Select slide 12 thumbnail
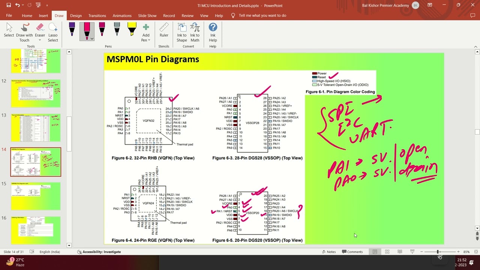The width and height of the screenshot is (480, 270). (x=36, y=93)
